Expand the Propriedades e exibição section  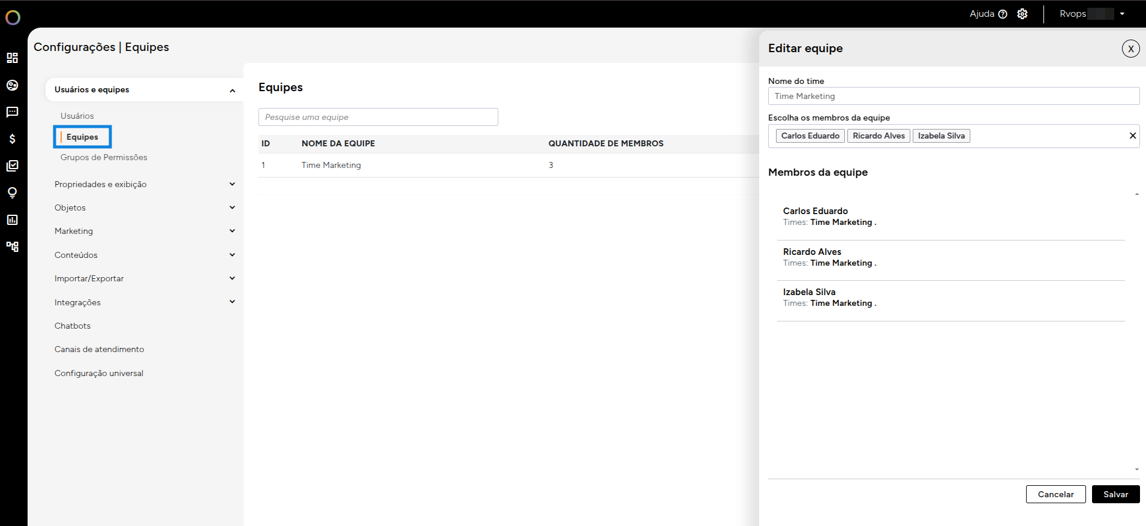pyautogui.click(x=232, y=184)
